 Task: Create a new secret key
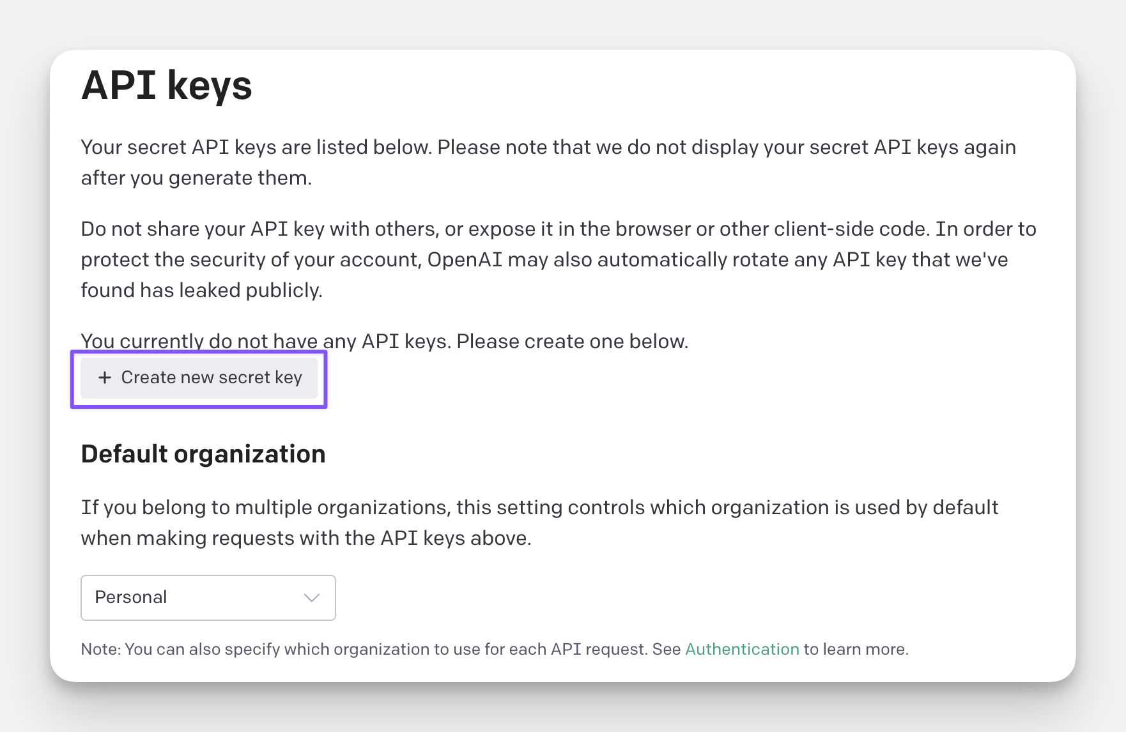point(199,377)
